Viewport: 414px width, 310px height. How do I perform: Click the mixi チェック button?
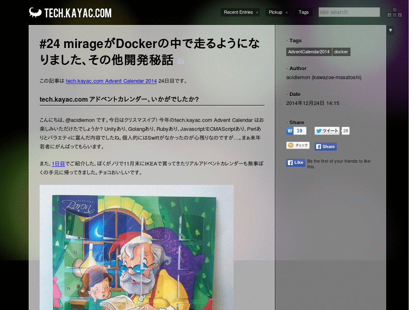(298, 145)
